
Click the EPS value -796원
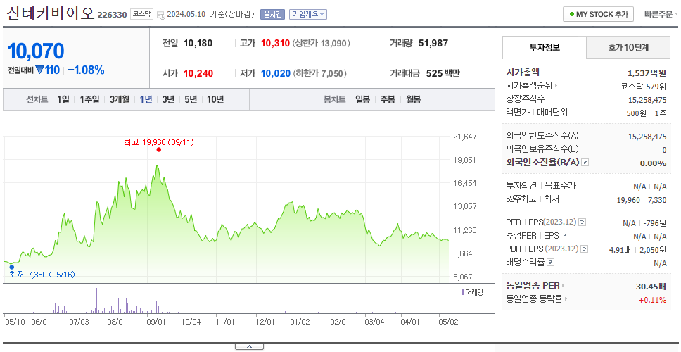tap(656, 223)
